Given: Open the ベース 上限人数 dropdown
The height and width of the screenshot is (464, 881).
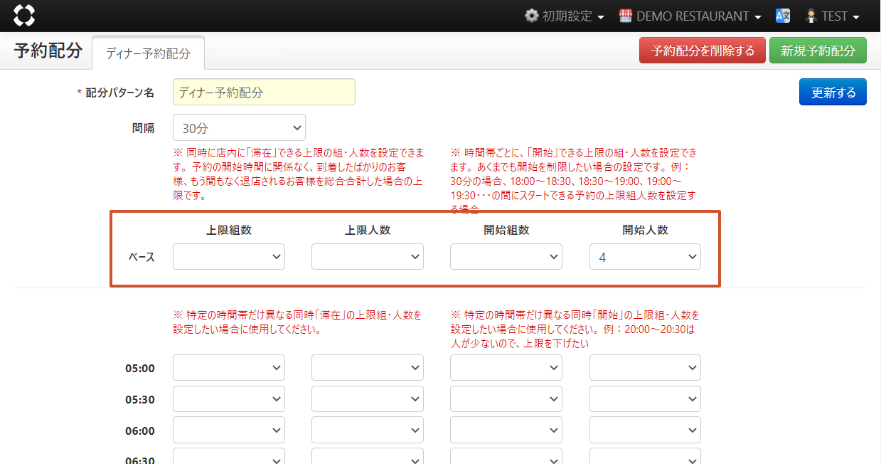Looking at the screenshot, I should 368,257.
